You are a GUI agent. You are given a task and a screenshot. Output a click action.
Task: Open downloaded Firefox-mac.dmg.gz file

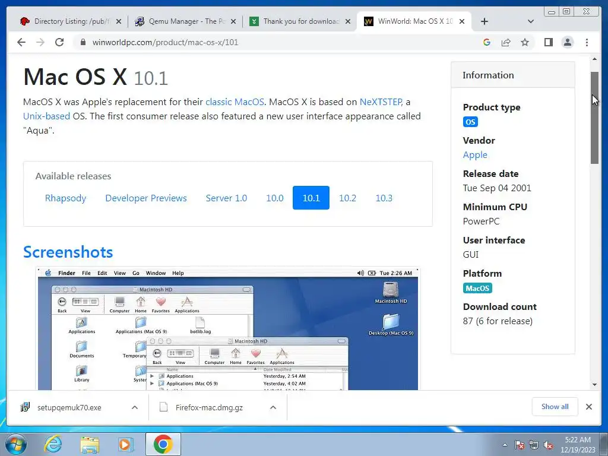coord(208,407)
